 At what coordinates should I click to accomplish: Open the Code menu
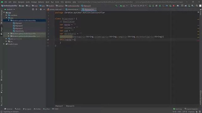tap(28, 2)
